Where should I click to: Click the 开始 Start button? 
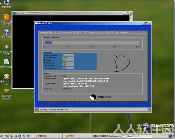(x=4, y=136)
